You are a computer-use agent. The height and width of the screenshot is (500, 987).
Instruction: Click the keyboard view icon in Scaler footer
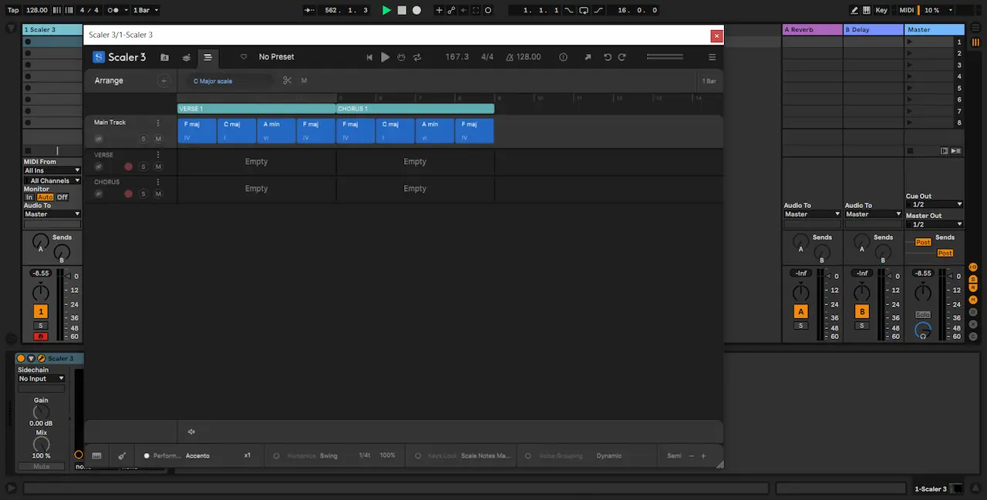pos(96,455)
